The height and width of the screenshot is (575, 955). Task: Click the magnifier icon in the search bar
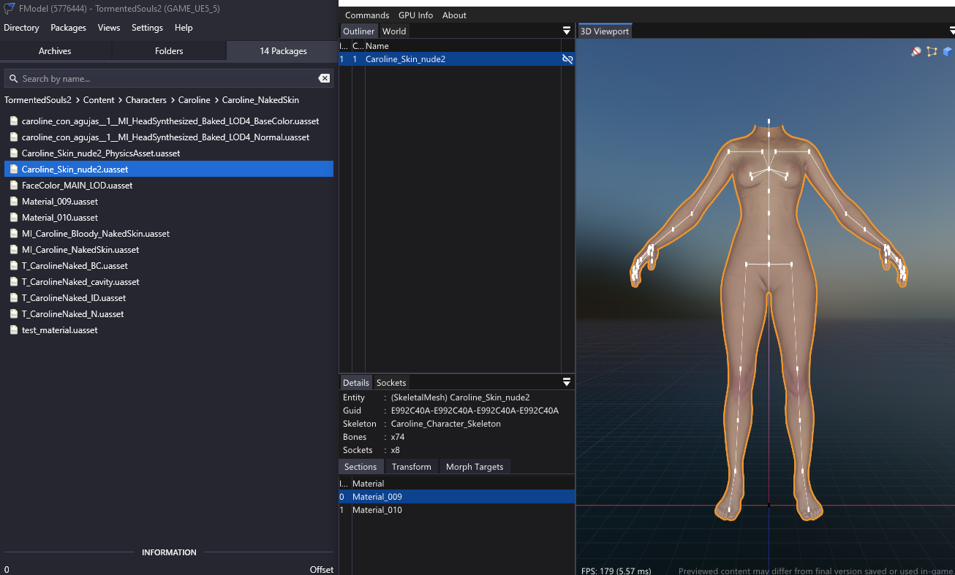click(x=12, y=79)
